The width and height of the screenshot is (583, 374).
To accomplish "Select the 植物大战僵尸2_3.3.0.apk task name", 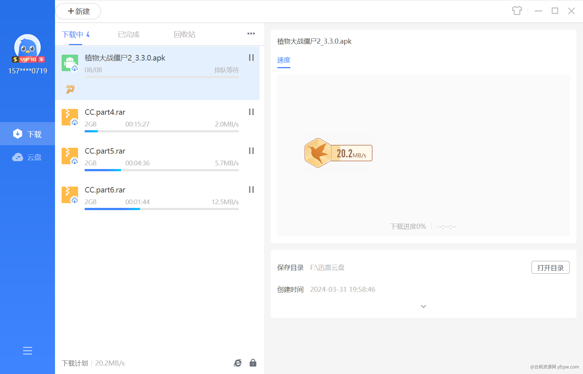I will click(x=125, y=58).
